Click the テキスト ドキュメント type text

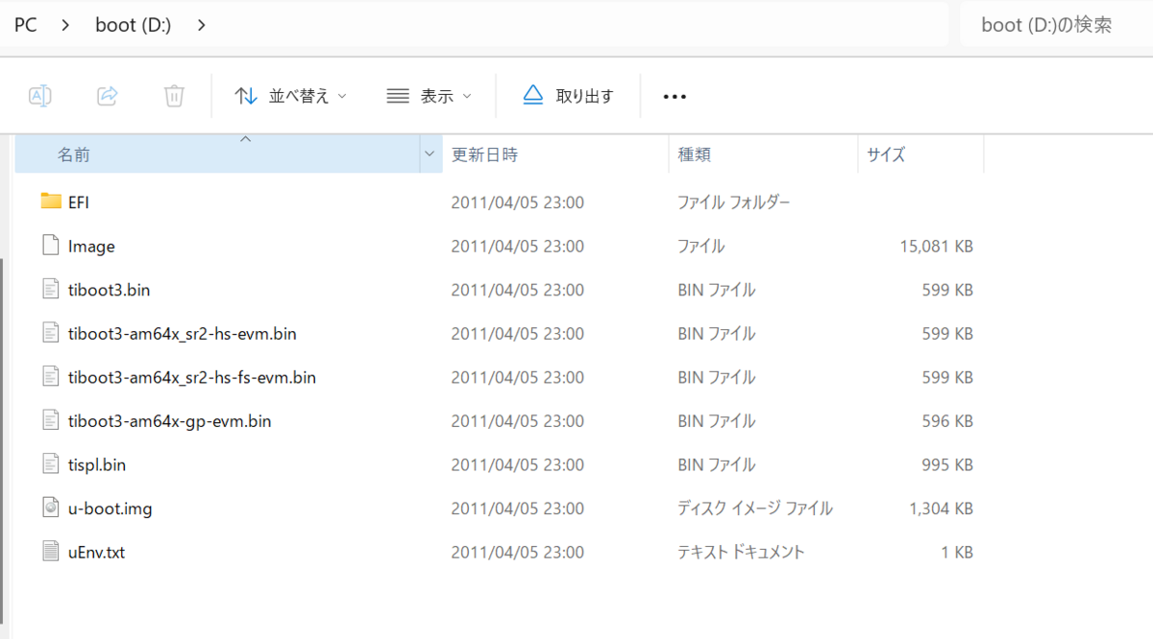pos(741,553)
